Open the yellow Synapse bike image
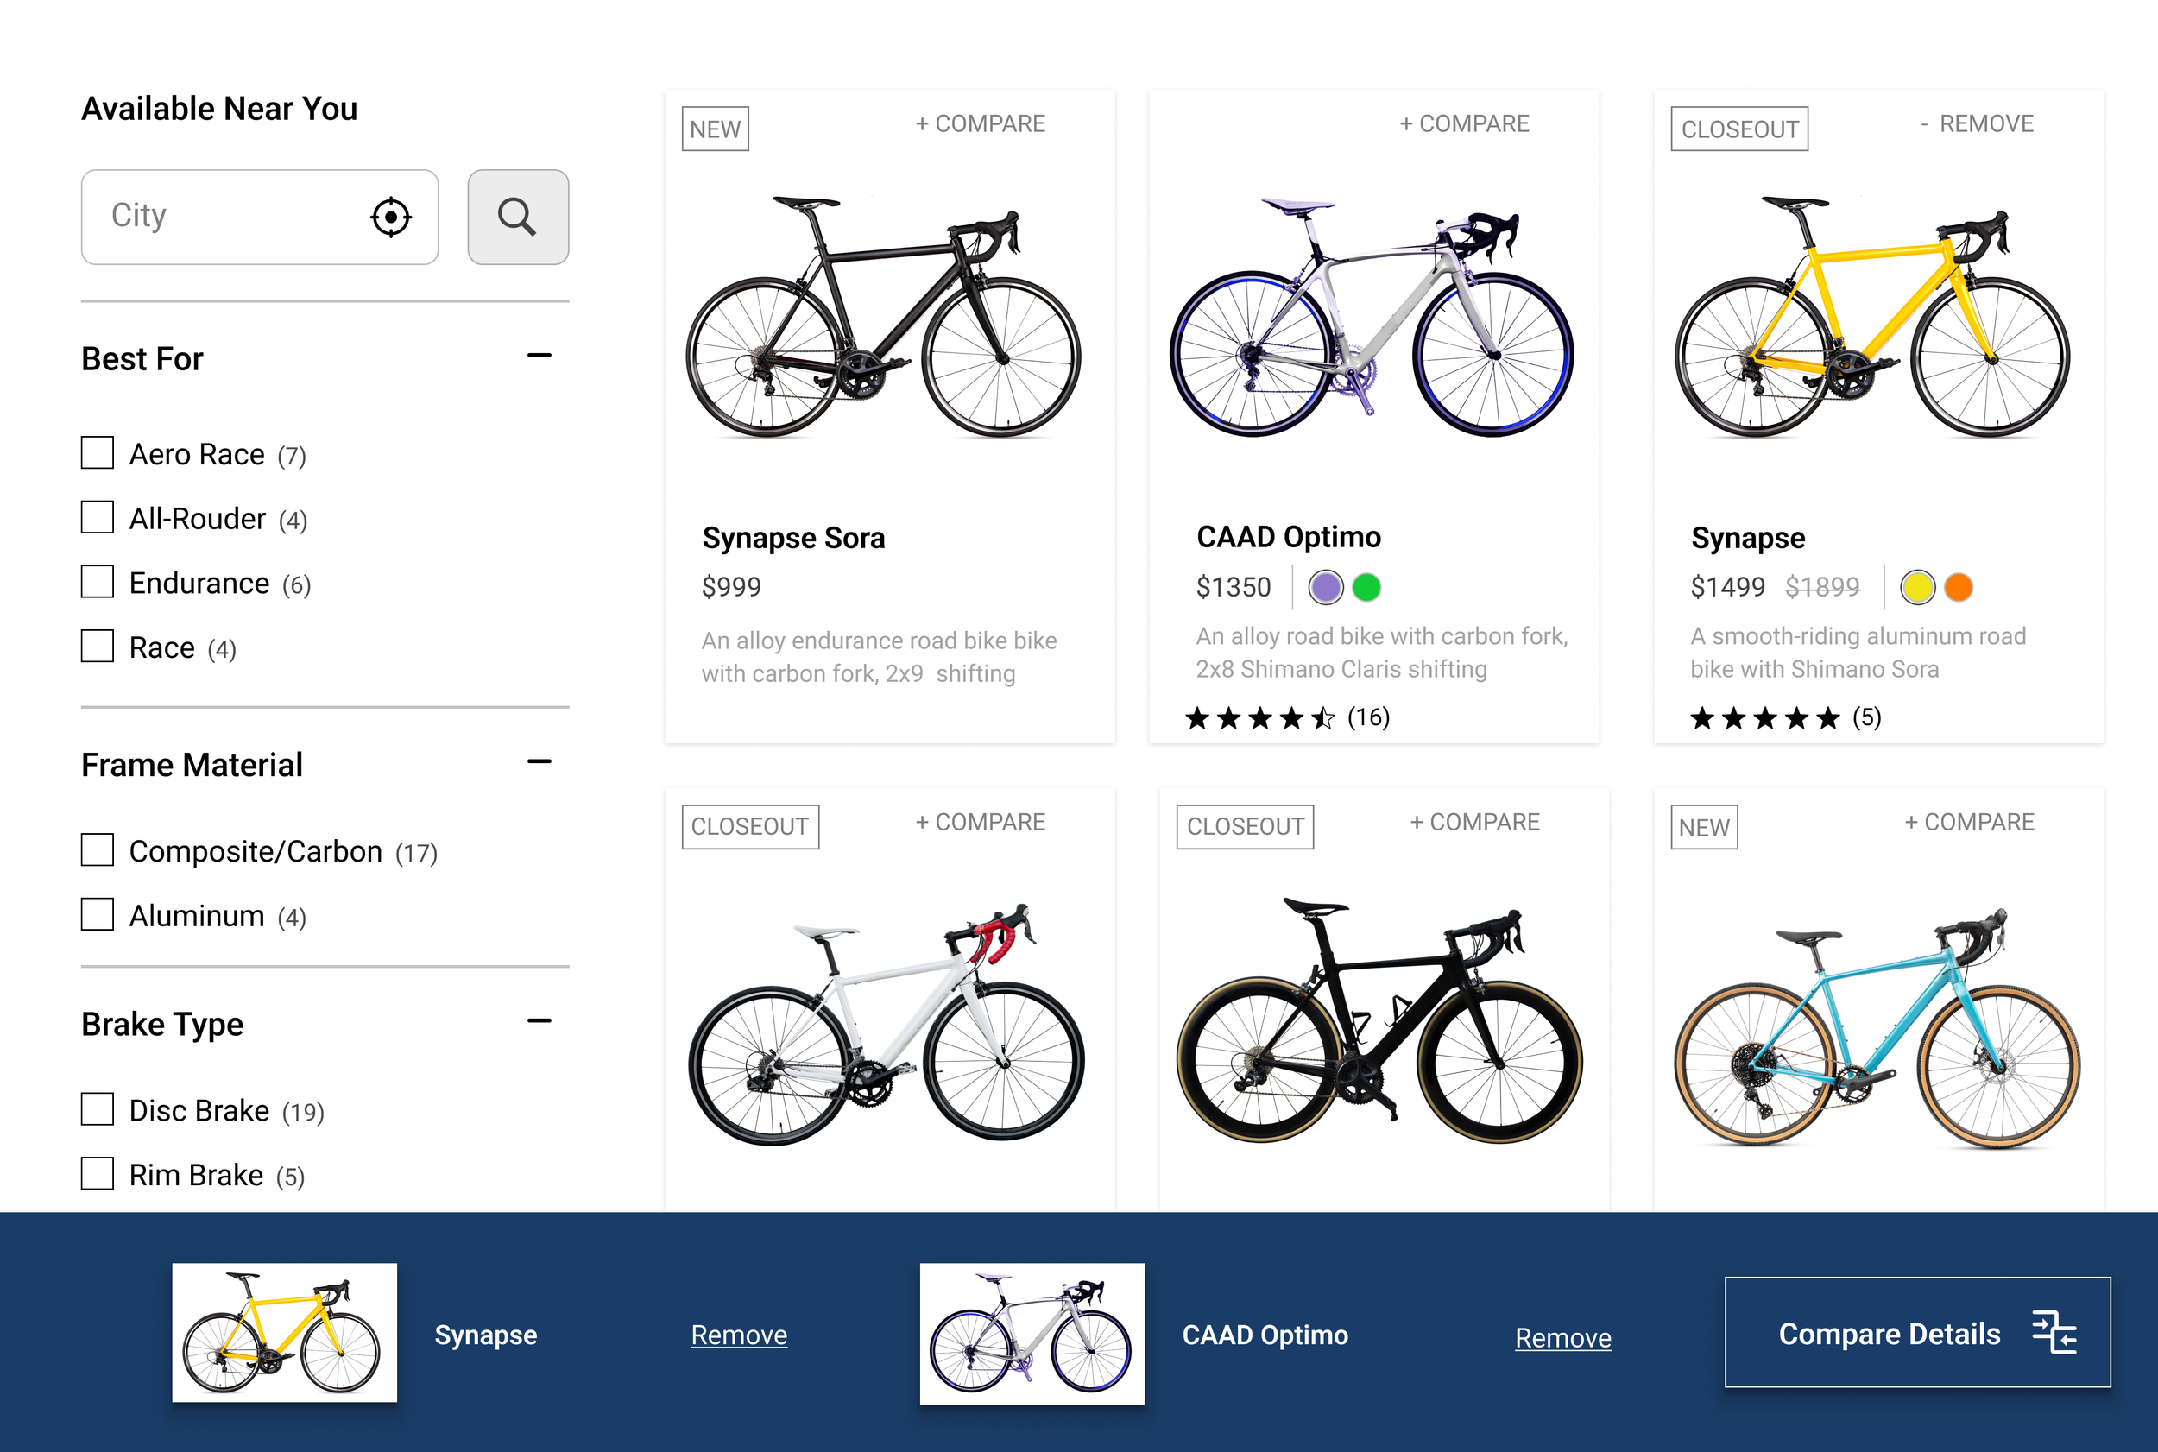The width and height of the screenshot is (2158, 1452). point(1872,315)
